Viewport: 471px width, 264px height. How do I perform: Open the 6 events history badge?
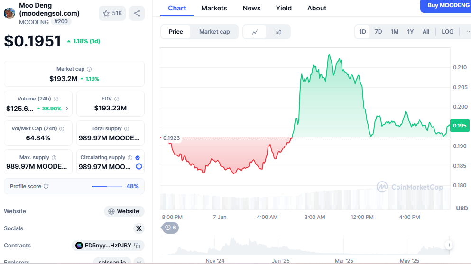[x=170, y=228]
